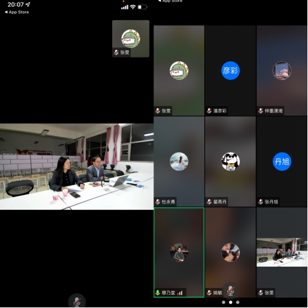Screen dimensions: 308x308
Task: Tap the name label 潘彦彩
Action: tap(220, 111)
